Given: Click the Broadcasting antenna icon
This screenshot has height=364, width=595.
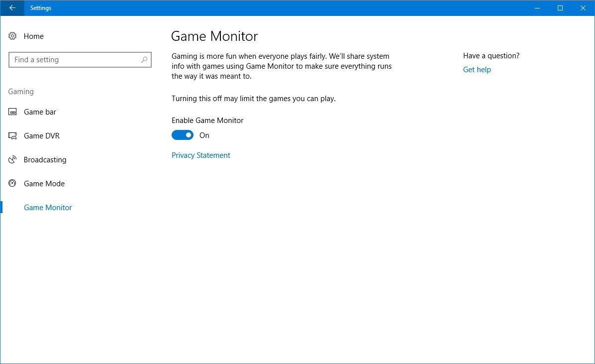Looking at the screenshot, I should 12,159.
